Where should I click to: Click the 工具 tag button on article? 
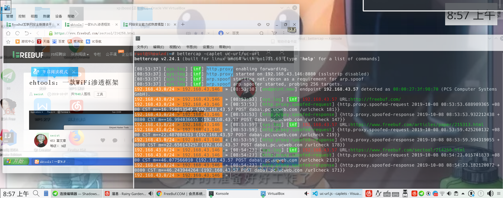(x=100, y=94)
